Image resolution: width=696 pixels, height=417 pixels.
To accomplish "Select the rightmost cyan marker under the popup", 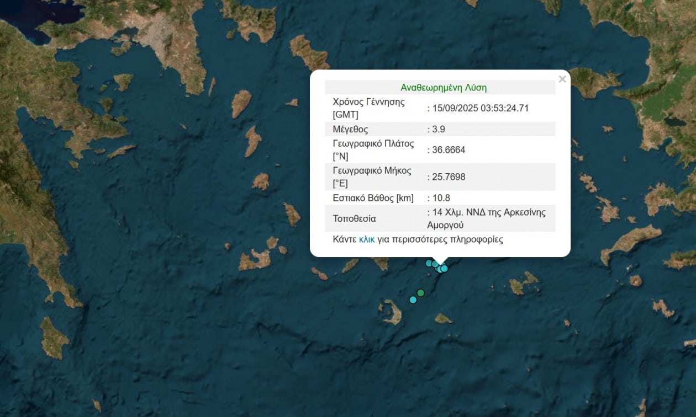I will (x=444, y=268).
